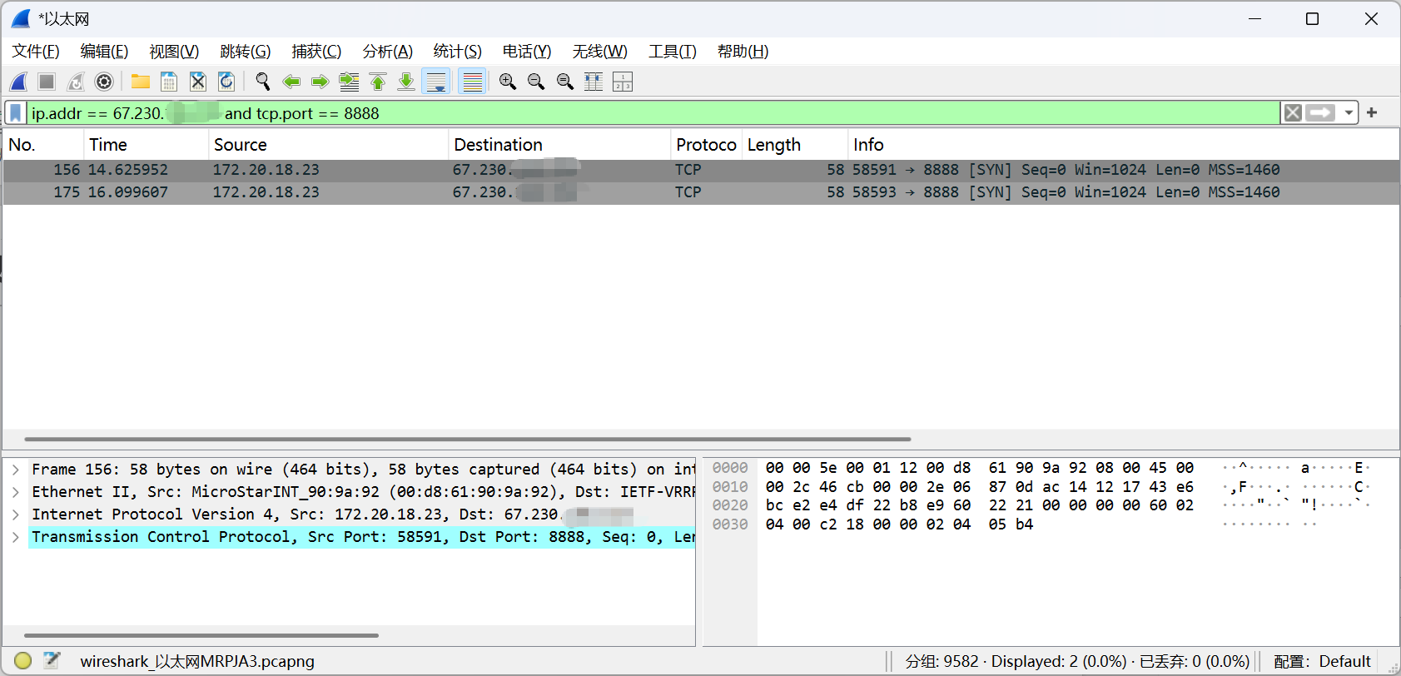
Task: Jump to the last packet
Action: pos(406,82)
